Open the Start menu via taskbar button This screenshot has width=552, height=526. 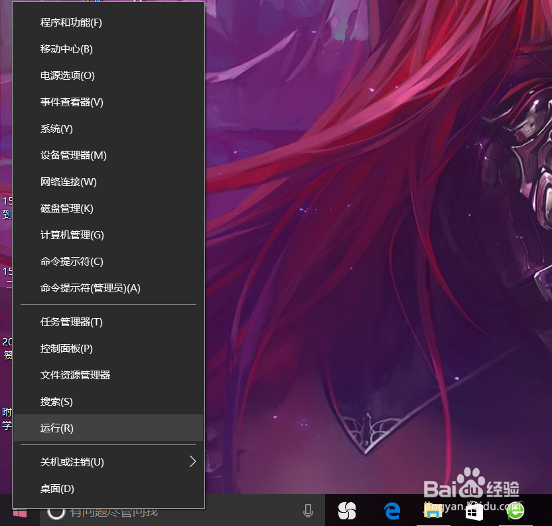pos(19,511)
